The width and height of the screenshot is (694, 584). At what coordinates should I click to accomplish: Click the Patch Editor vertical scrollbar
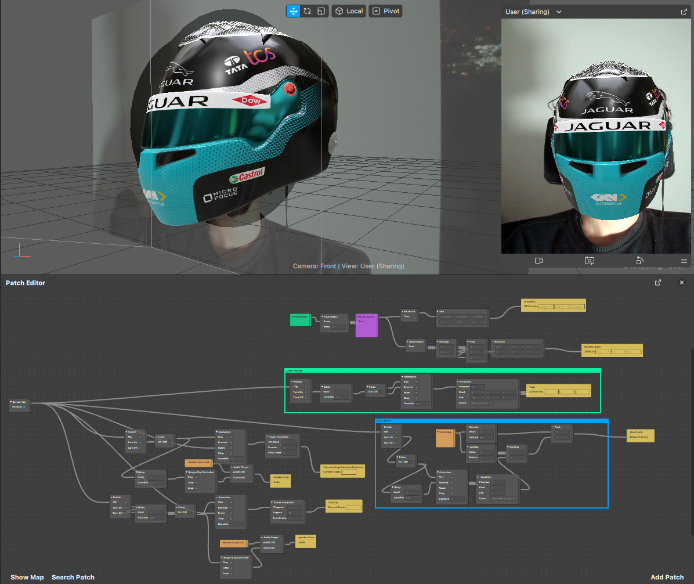point(692,443)
